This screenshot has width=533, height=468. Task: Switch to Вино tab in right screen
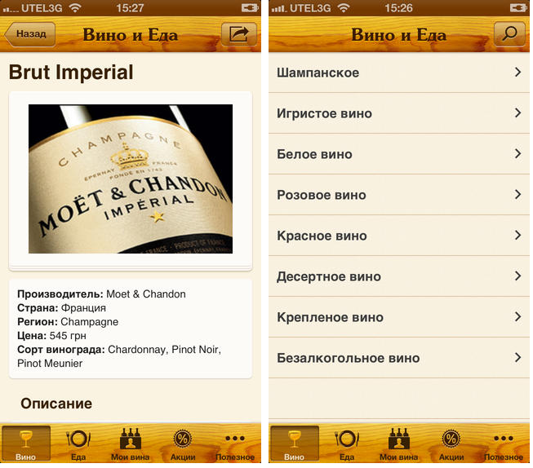click(x=295, y=444)
